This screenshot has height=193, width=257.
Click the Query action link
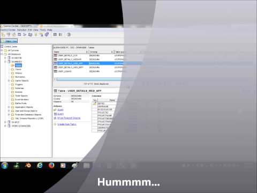(x=61, y=114)
